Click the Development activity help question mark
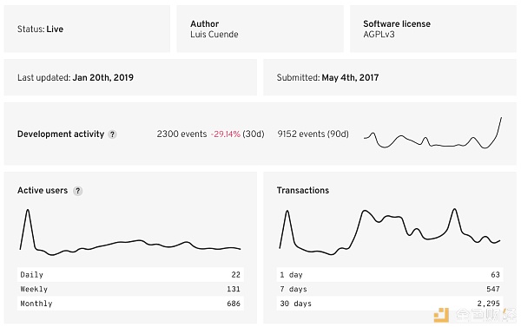This screenshot has width=521, height=327. [112, 134]
